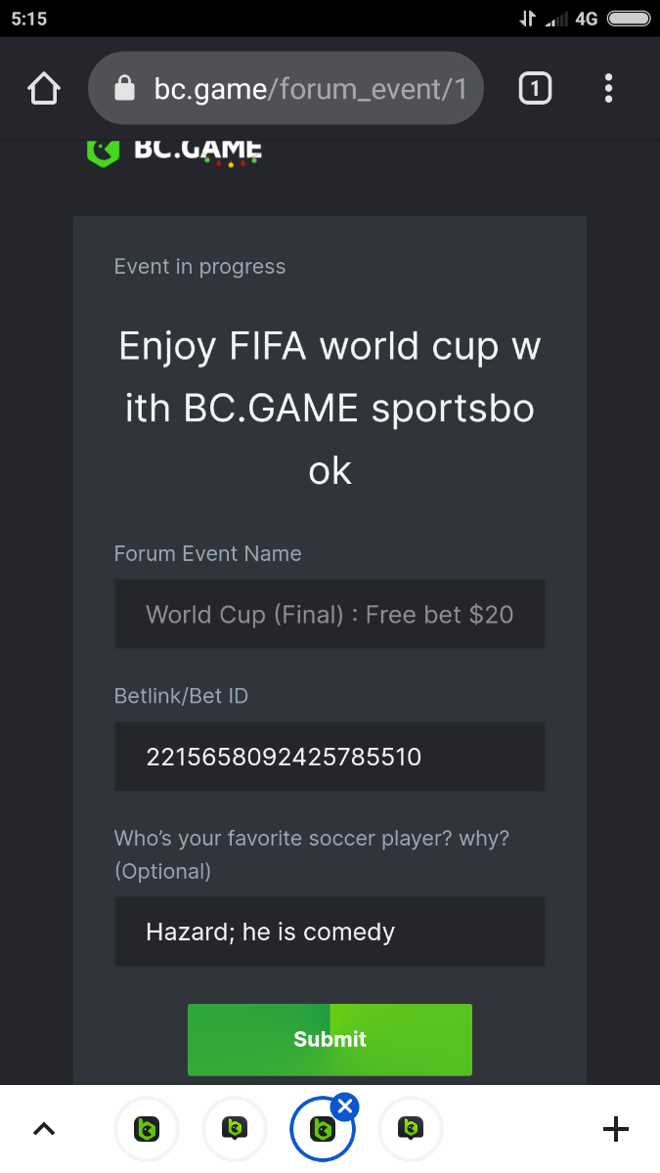Switch to the second BC.GAME tab
This screenshot has width=660, height=1173.
click(x=235, y=1130)
